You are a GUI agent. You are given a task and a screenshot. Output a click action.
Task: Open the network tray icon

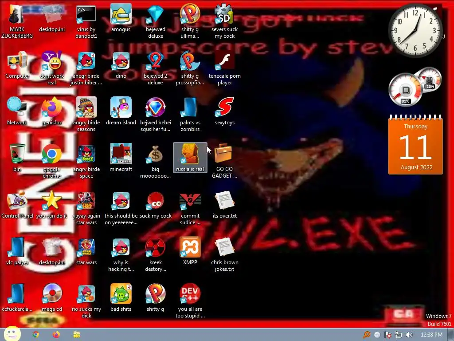399,335
